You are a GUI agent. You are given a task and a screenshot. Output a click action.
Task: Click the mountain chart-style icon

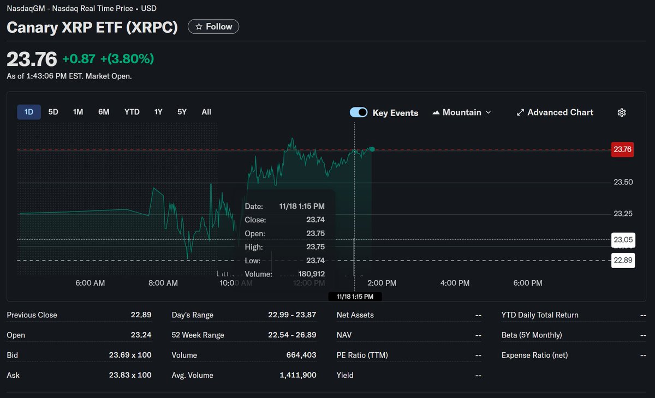pos(436,112)
